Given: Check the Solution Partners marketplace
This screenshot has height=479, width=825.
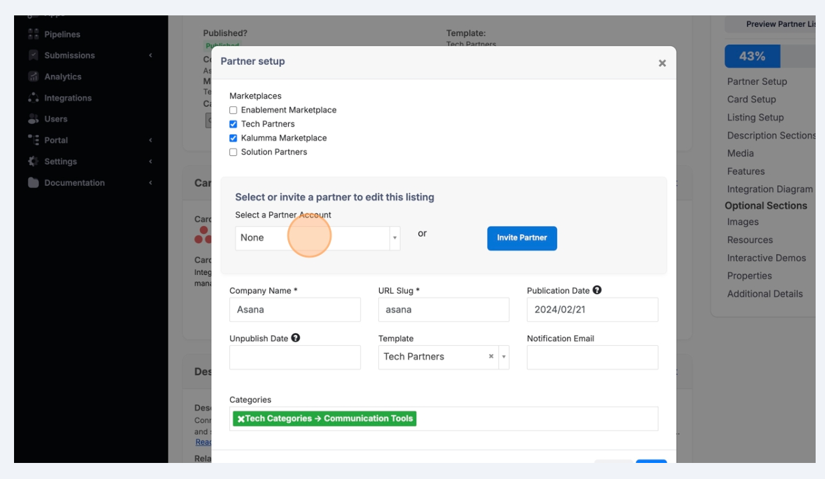Looking at the screenshot, I should (233, 153).
